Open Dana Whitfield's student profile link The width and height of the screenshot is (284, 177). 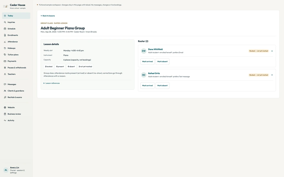pyautogui.click(x=155, y=49)
